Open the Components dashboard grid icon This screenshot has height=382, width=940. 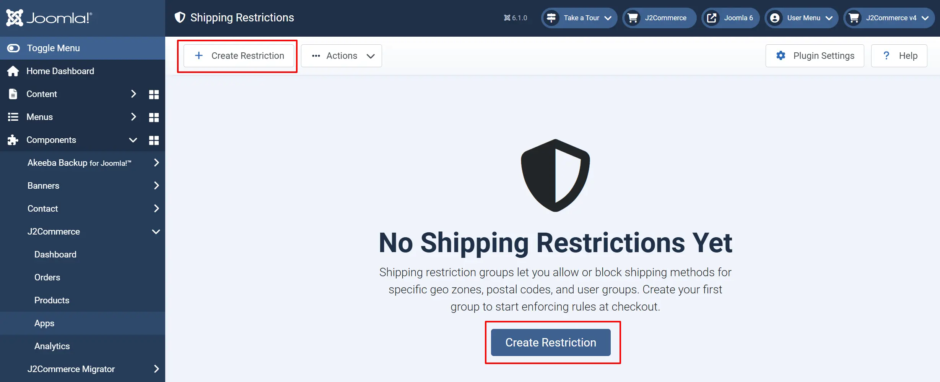click(154, 140)
